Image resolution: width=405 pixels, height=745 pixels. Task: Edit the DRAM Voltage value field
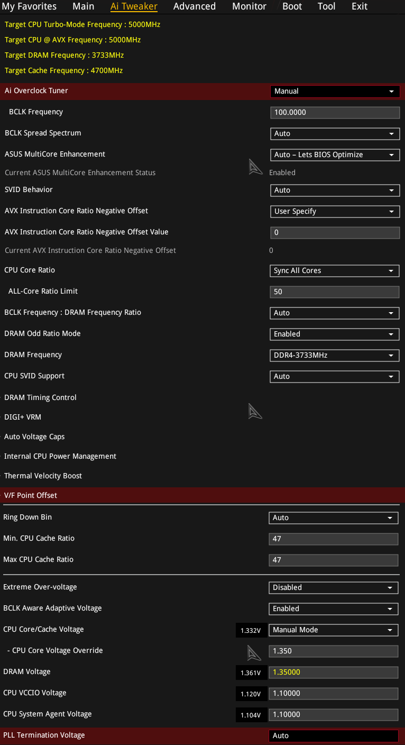pyautogui.click(x=333, y=672)
